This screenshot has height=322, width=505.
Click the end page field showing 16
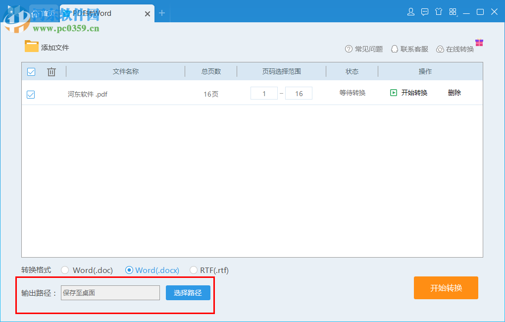299,93
